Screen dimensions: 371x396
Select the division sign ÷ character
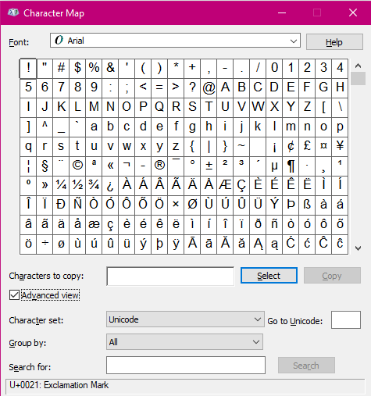tap(45, 244)
